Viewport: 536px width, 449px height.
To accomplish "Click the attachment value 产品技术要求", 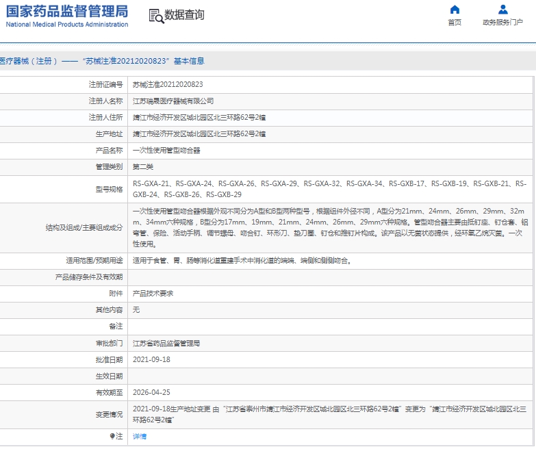I will click(153, 293).
